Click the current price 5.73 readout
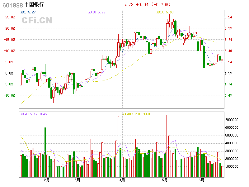This screenshot has width=249, height=187. pyautogui.click(x=129, y=5)
